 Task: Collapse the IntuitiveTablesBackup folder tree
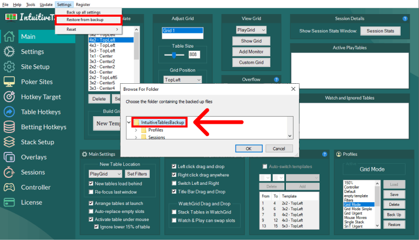click(x=129, y=122)
